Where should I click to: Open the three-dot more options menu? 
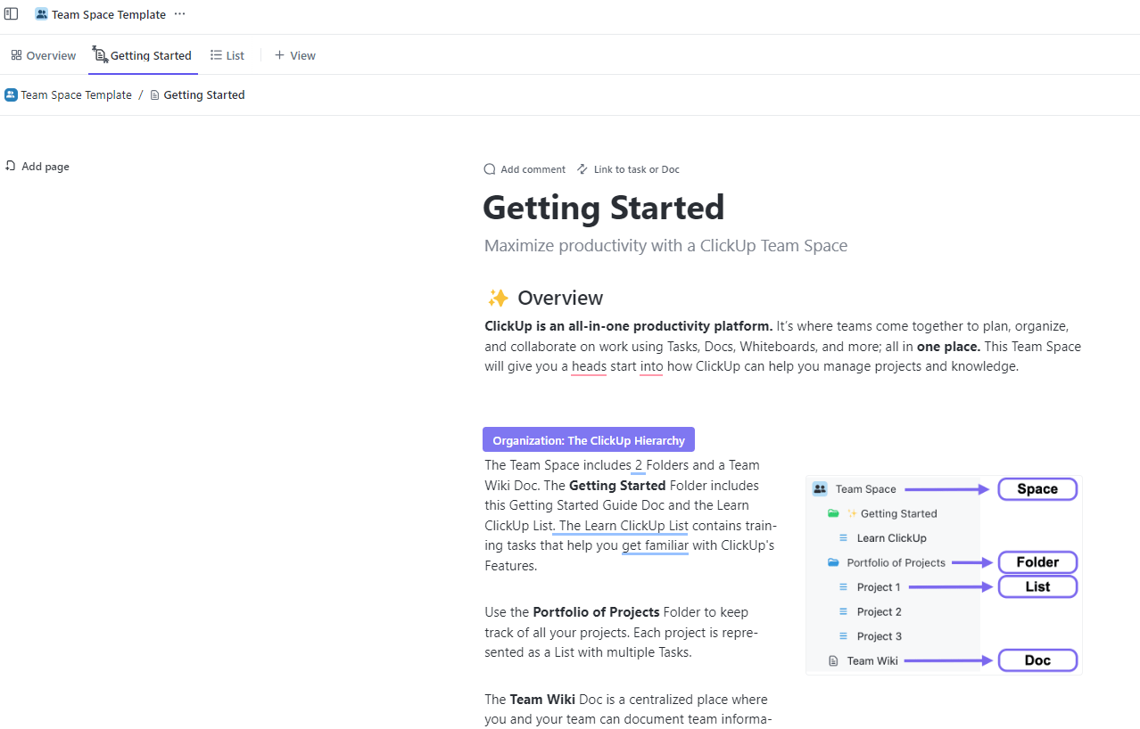point(180,14)
